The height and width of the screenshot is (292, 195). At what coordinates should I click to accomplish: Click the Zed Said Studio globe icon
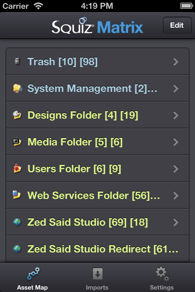[17, 222]
